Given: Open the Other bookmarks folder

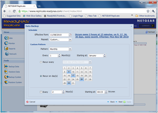Looking at the screenshot, I should 145,16.
